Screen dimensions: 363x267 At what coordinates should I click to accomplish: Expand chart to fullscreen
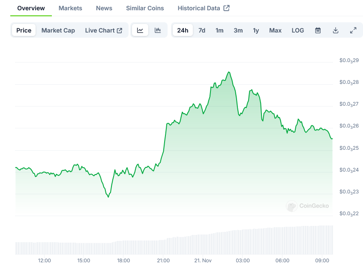point(353,30)
